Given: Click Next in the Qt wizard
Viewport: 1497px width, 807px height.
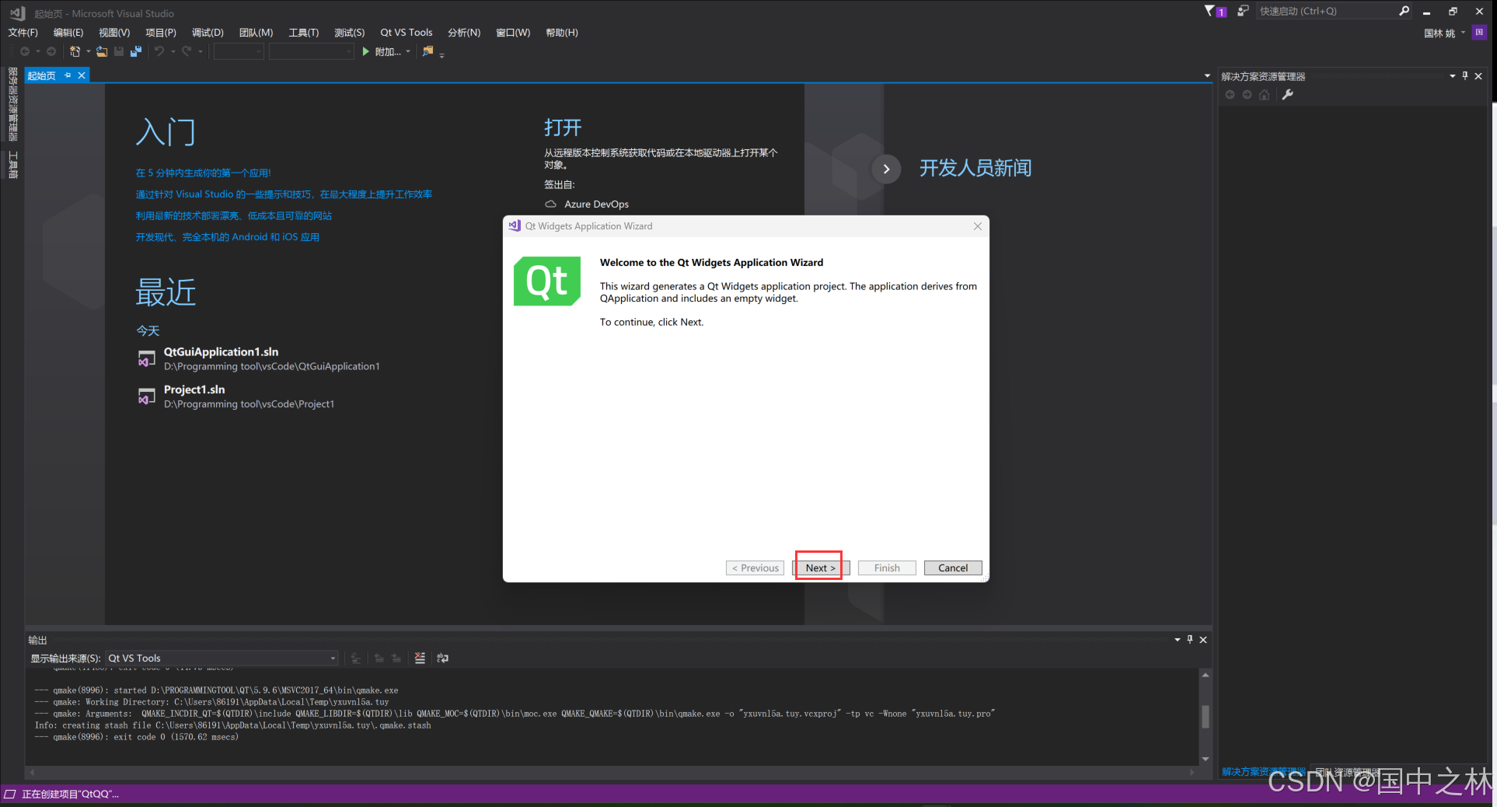Looking at the screenshot, I should tap(820, 568).
